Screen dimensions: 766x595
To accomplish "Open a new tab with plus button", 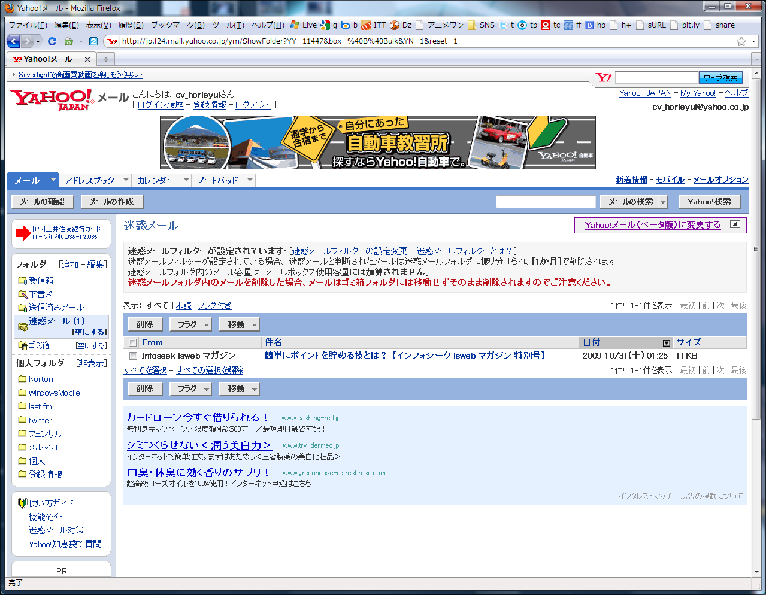I will click(x=106, y=59).
